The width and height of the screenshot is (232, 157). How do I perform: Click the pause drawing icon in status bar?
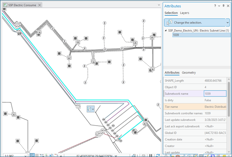point(151,155)
